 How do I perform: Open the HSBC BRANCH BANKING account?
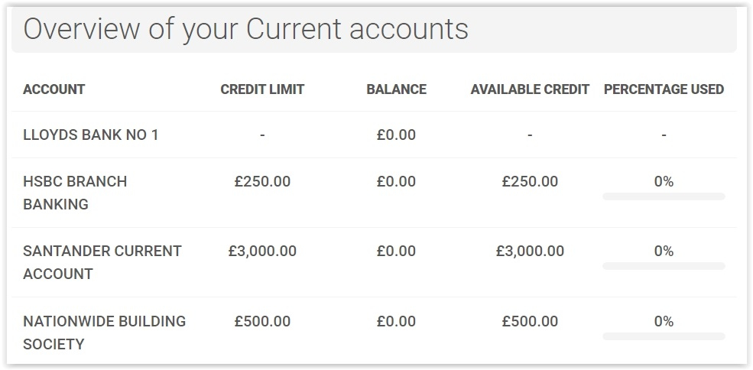(75, 193)
